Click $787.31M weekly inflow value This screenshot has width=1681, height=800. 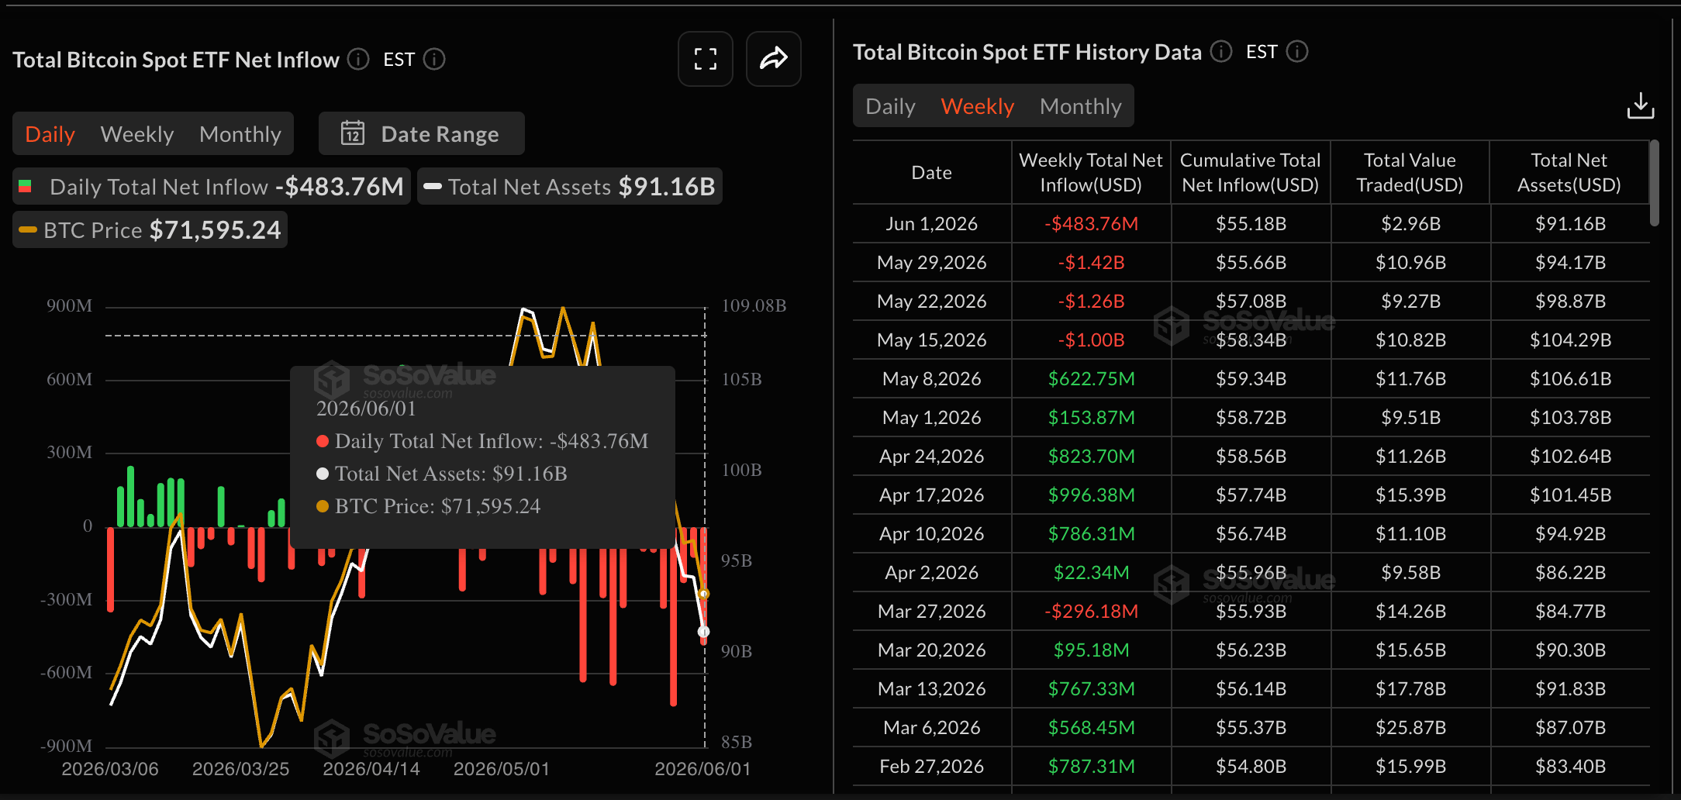[x=1091, y=767]
